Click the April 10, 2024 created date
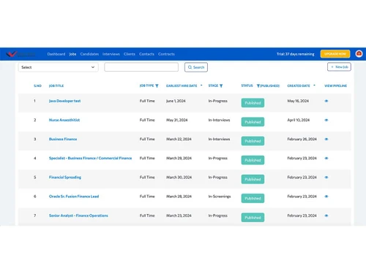Screen dimensions: 366x274 tap(299, 120)
